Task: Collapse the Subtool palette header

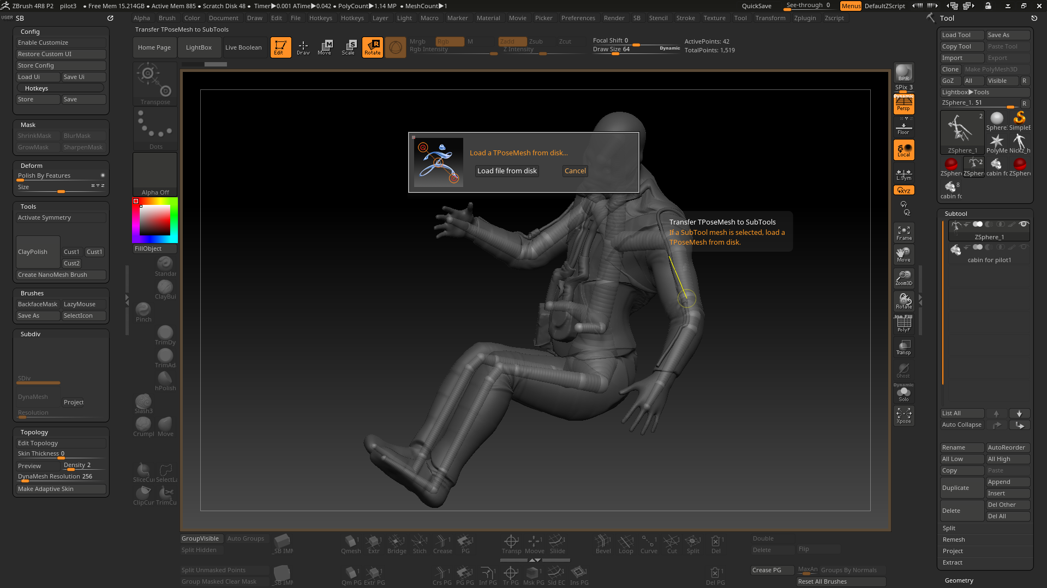Action: pos(956,214)
